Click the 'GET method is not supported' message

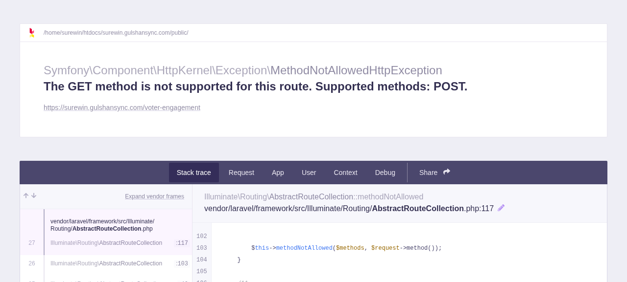(x=255, y=87)
